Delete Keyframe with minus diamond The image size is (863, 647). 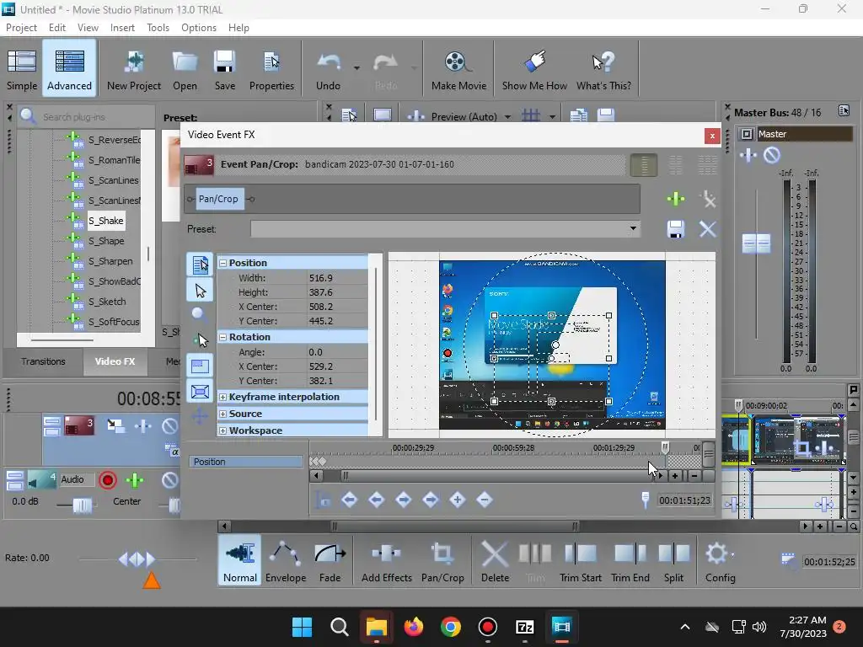click(485, 500)
